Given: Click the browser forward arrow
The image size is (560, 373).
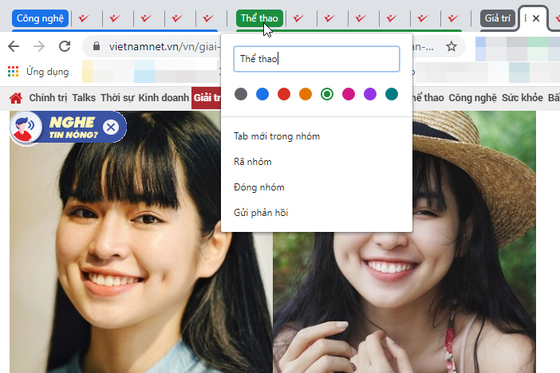Looking at the screenshot, I should tap(39, 46).
